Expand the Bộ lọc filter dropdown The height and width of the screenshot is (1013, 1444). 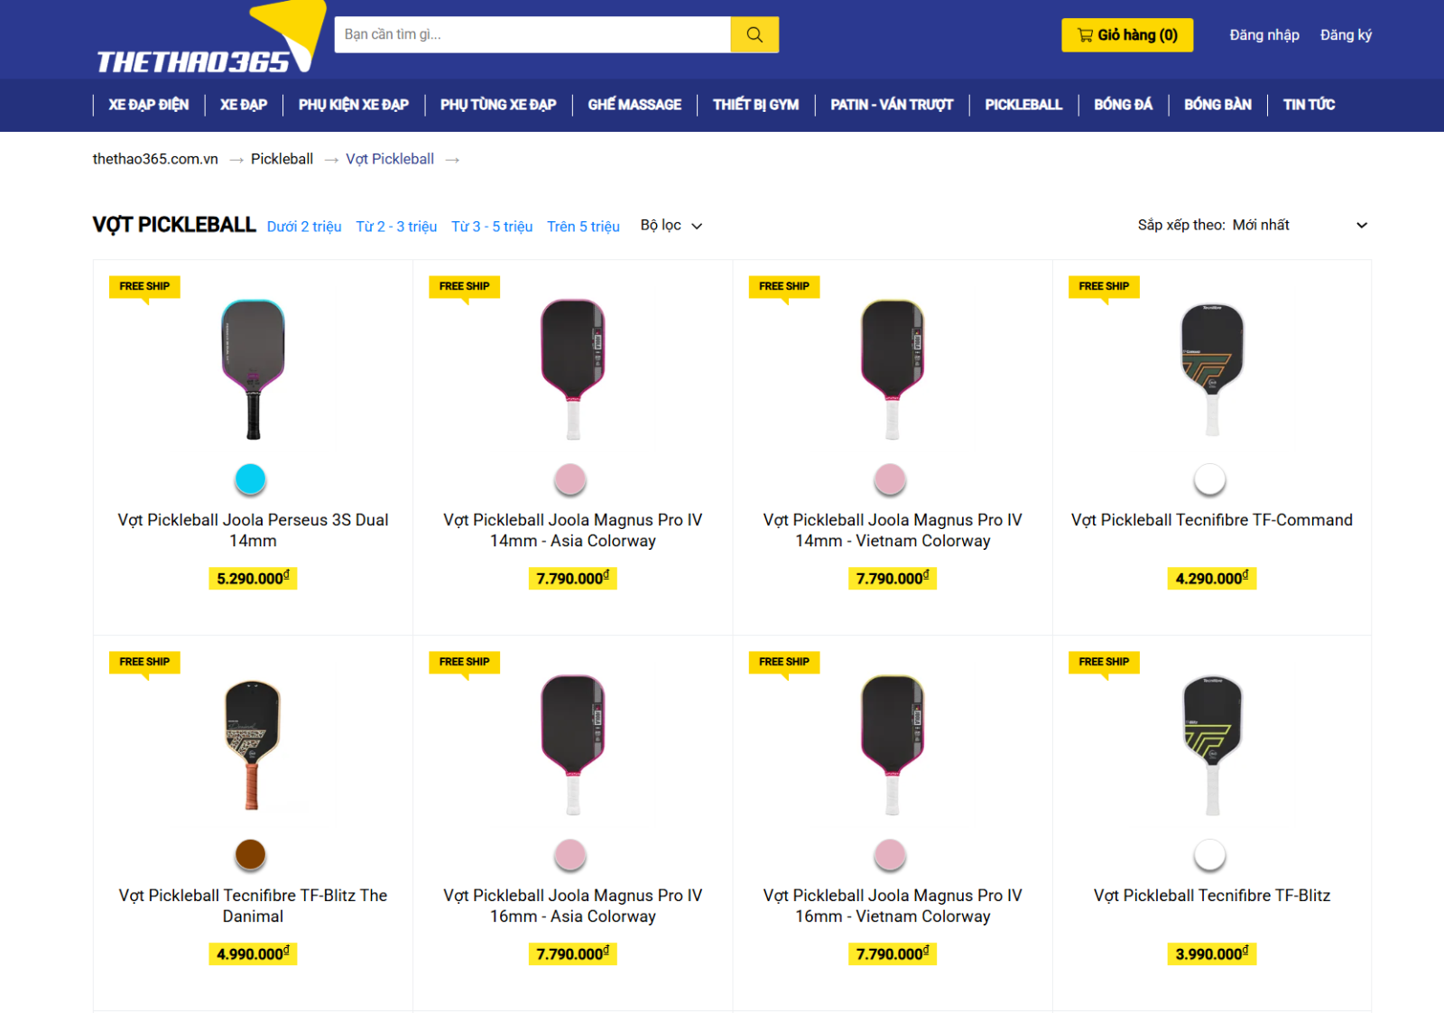671,226
